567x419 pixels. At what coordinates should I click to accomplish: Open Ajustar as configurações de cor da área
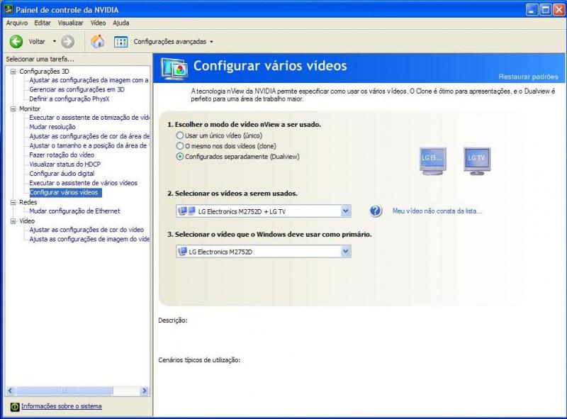[x=89, y=136]
